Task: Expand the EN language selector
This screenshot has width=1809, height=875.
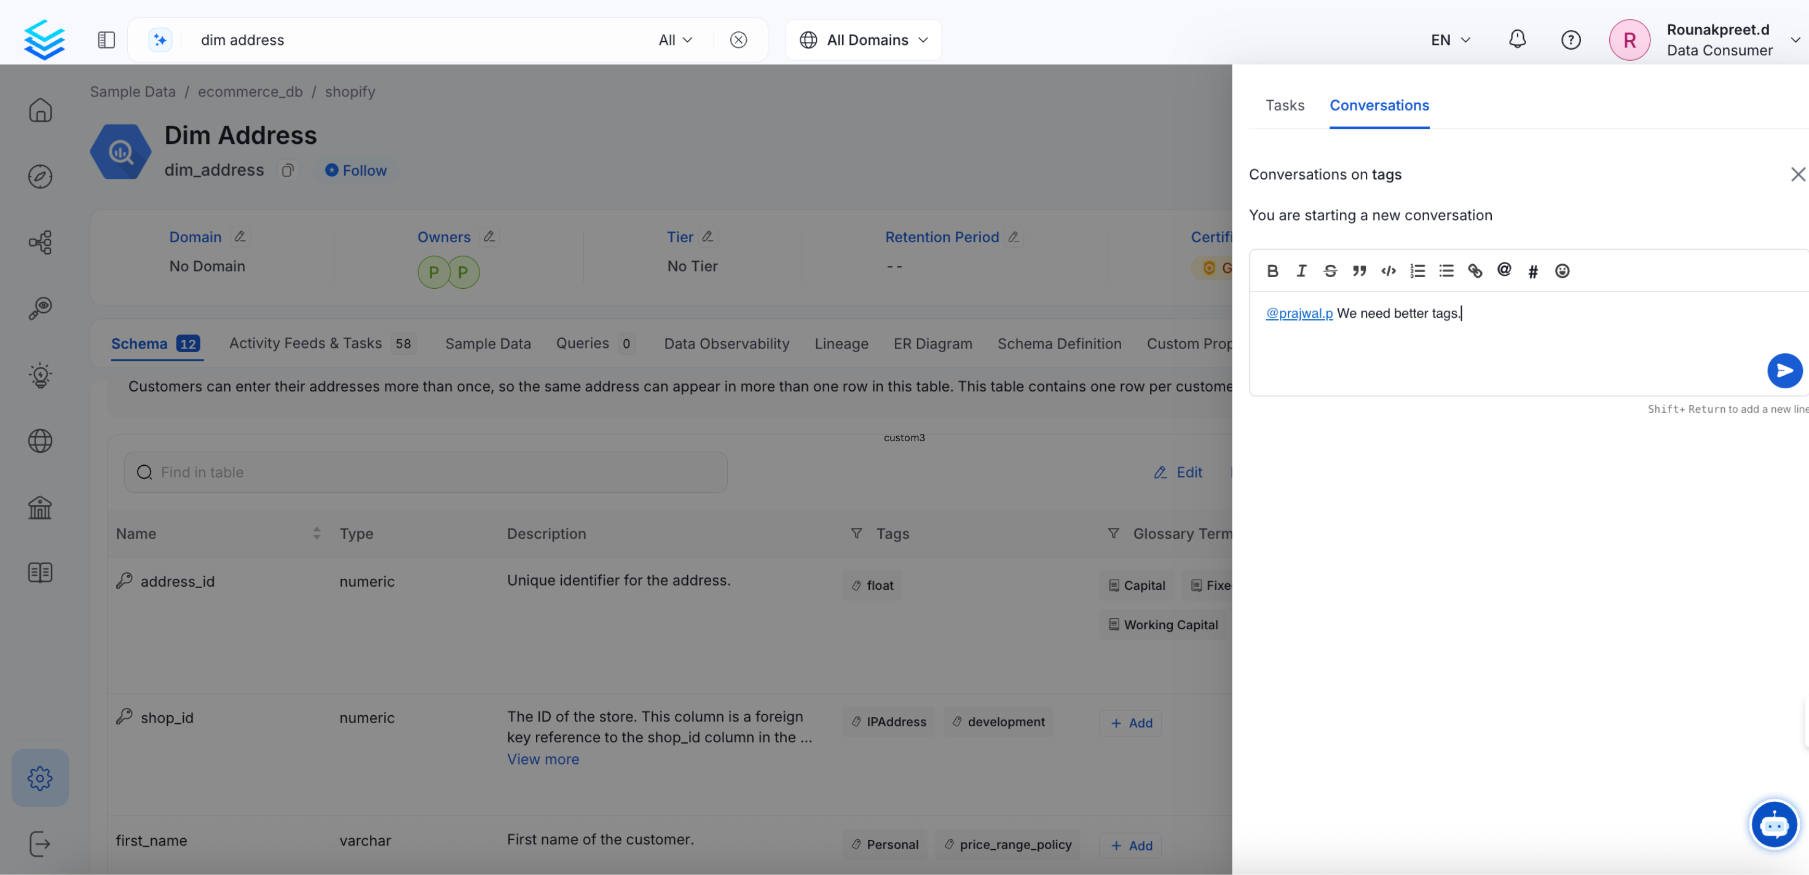Action: point(1450,40)
